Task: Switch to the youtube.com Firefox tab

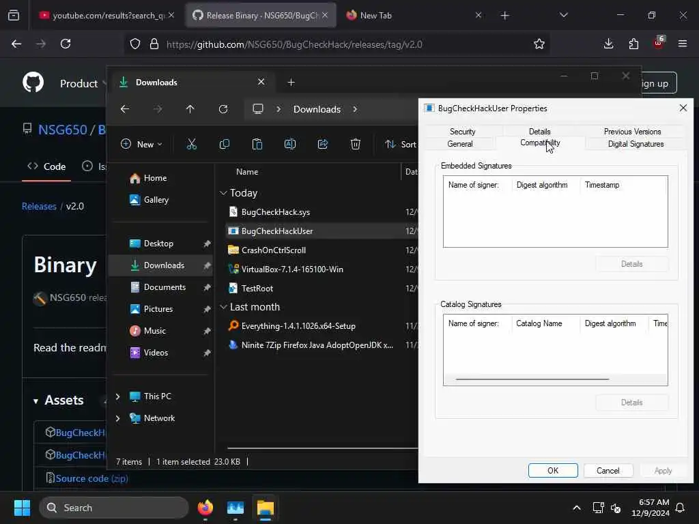Action: click(x=107, y=16)
